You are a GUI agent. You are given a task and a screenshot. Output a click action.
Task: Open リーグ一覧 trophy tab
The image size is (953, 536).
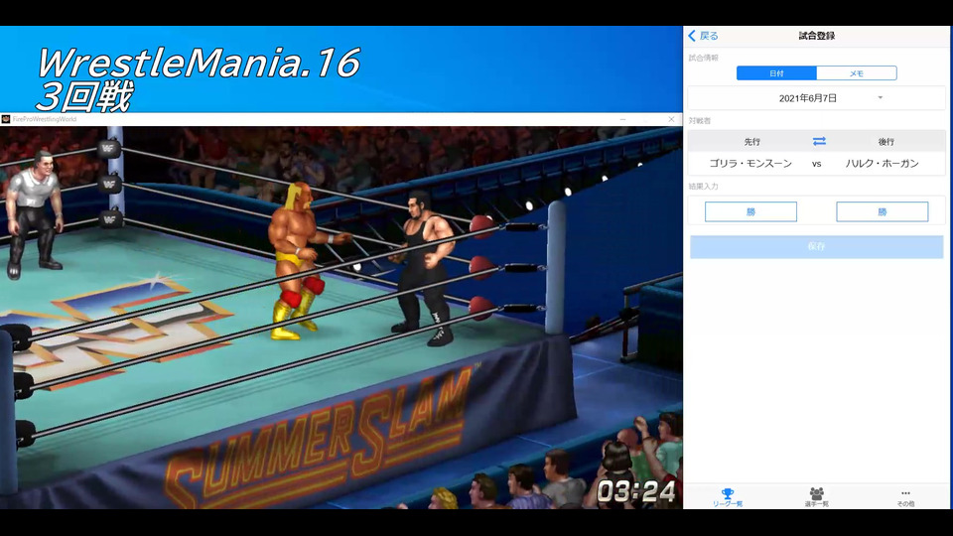(728, 497)
